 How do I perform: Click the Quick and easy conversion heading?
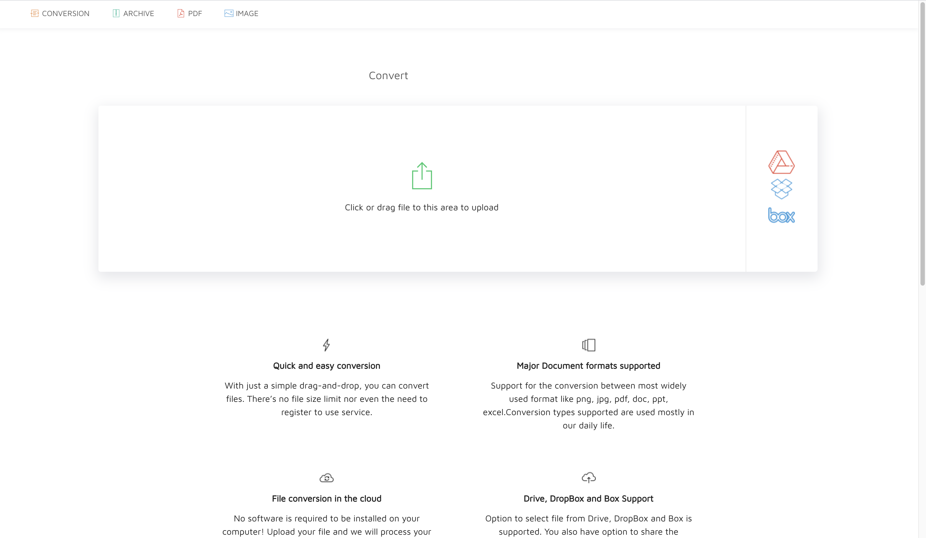click(x=326, y=366)
